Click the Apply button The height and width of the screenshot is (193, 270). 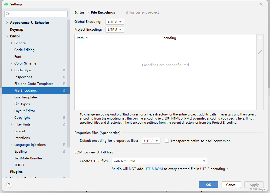[254, 185]
